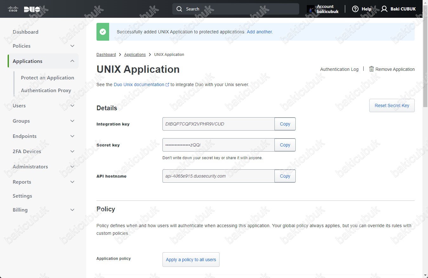The height and width of the screenshot is (278, 428).
Task: Open the Authentication Log link
Action: pyautogui.click(x=339, y=69)
